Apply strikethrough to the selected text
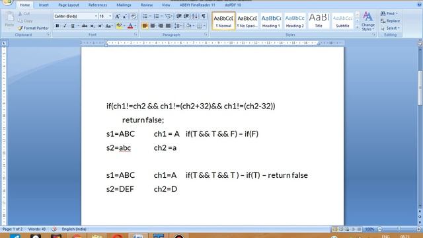 point(85,26)
